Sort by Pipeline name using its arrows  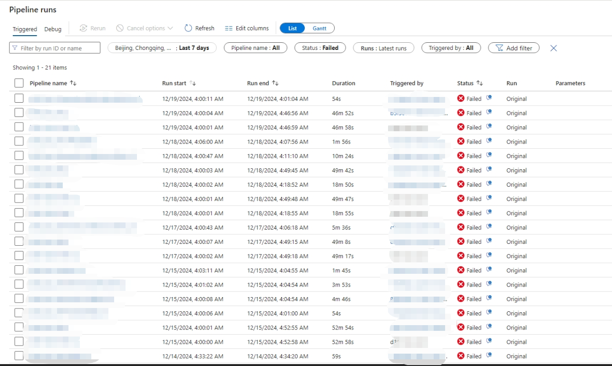click(73, 83)
